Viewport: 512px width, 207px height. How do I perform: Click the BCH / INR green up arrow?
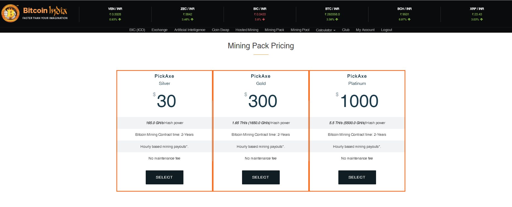click(x=409, y=20)
